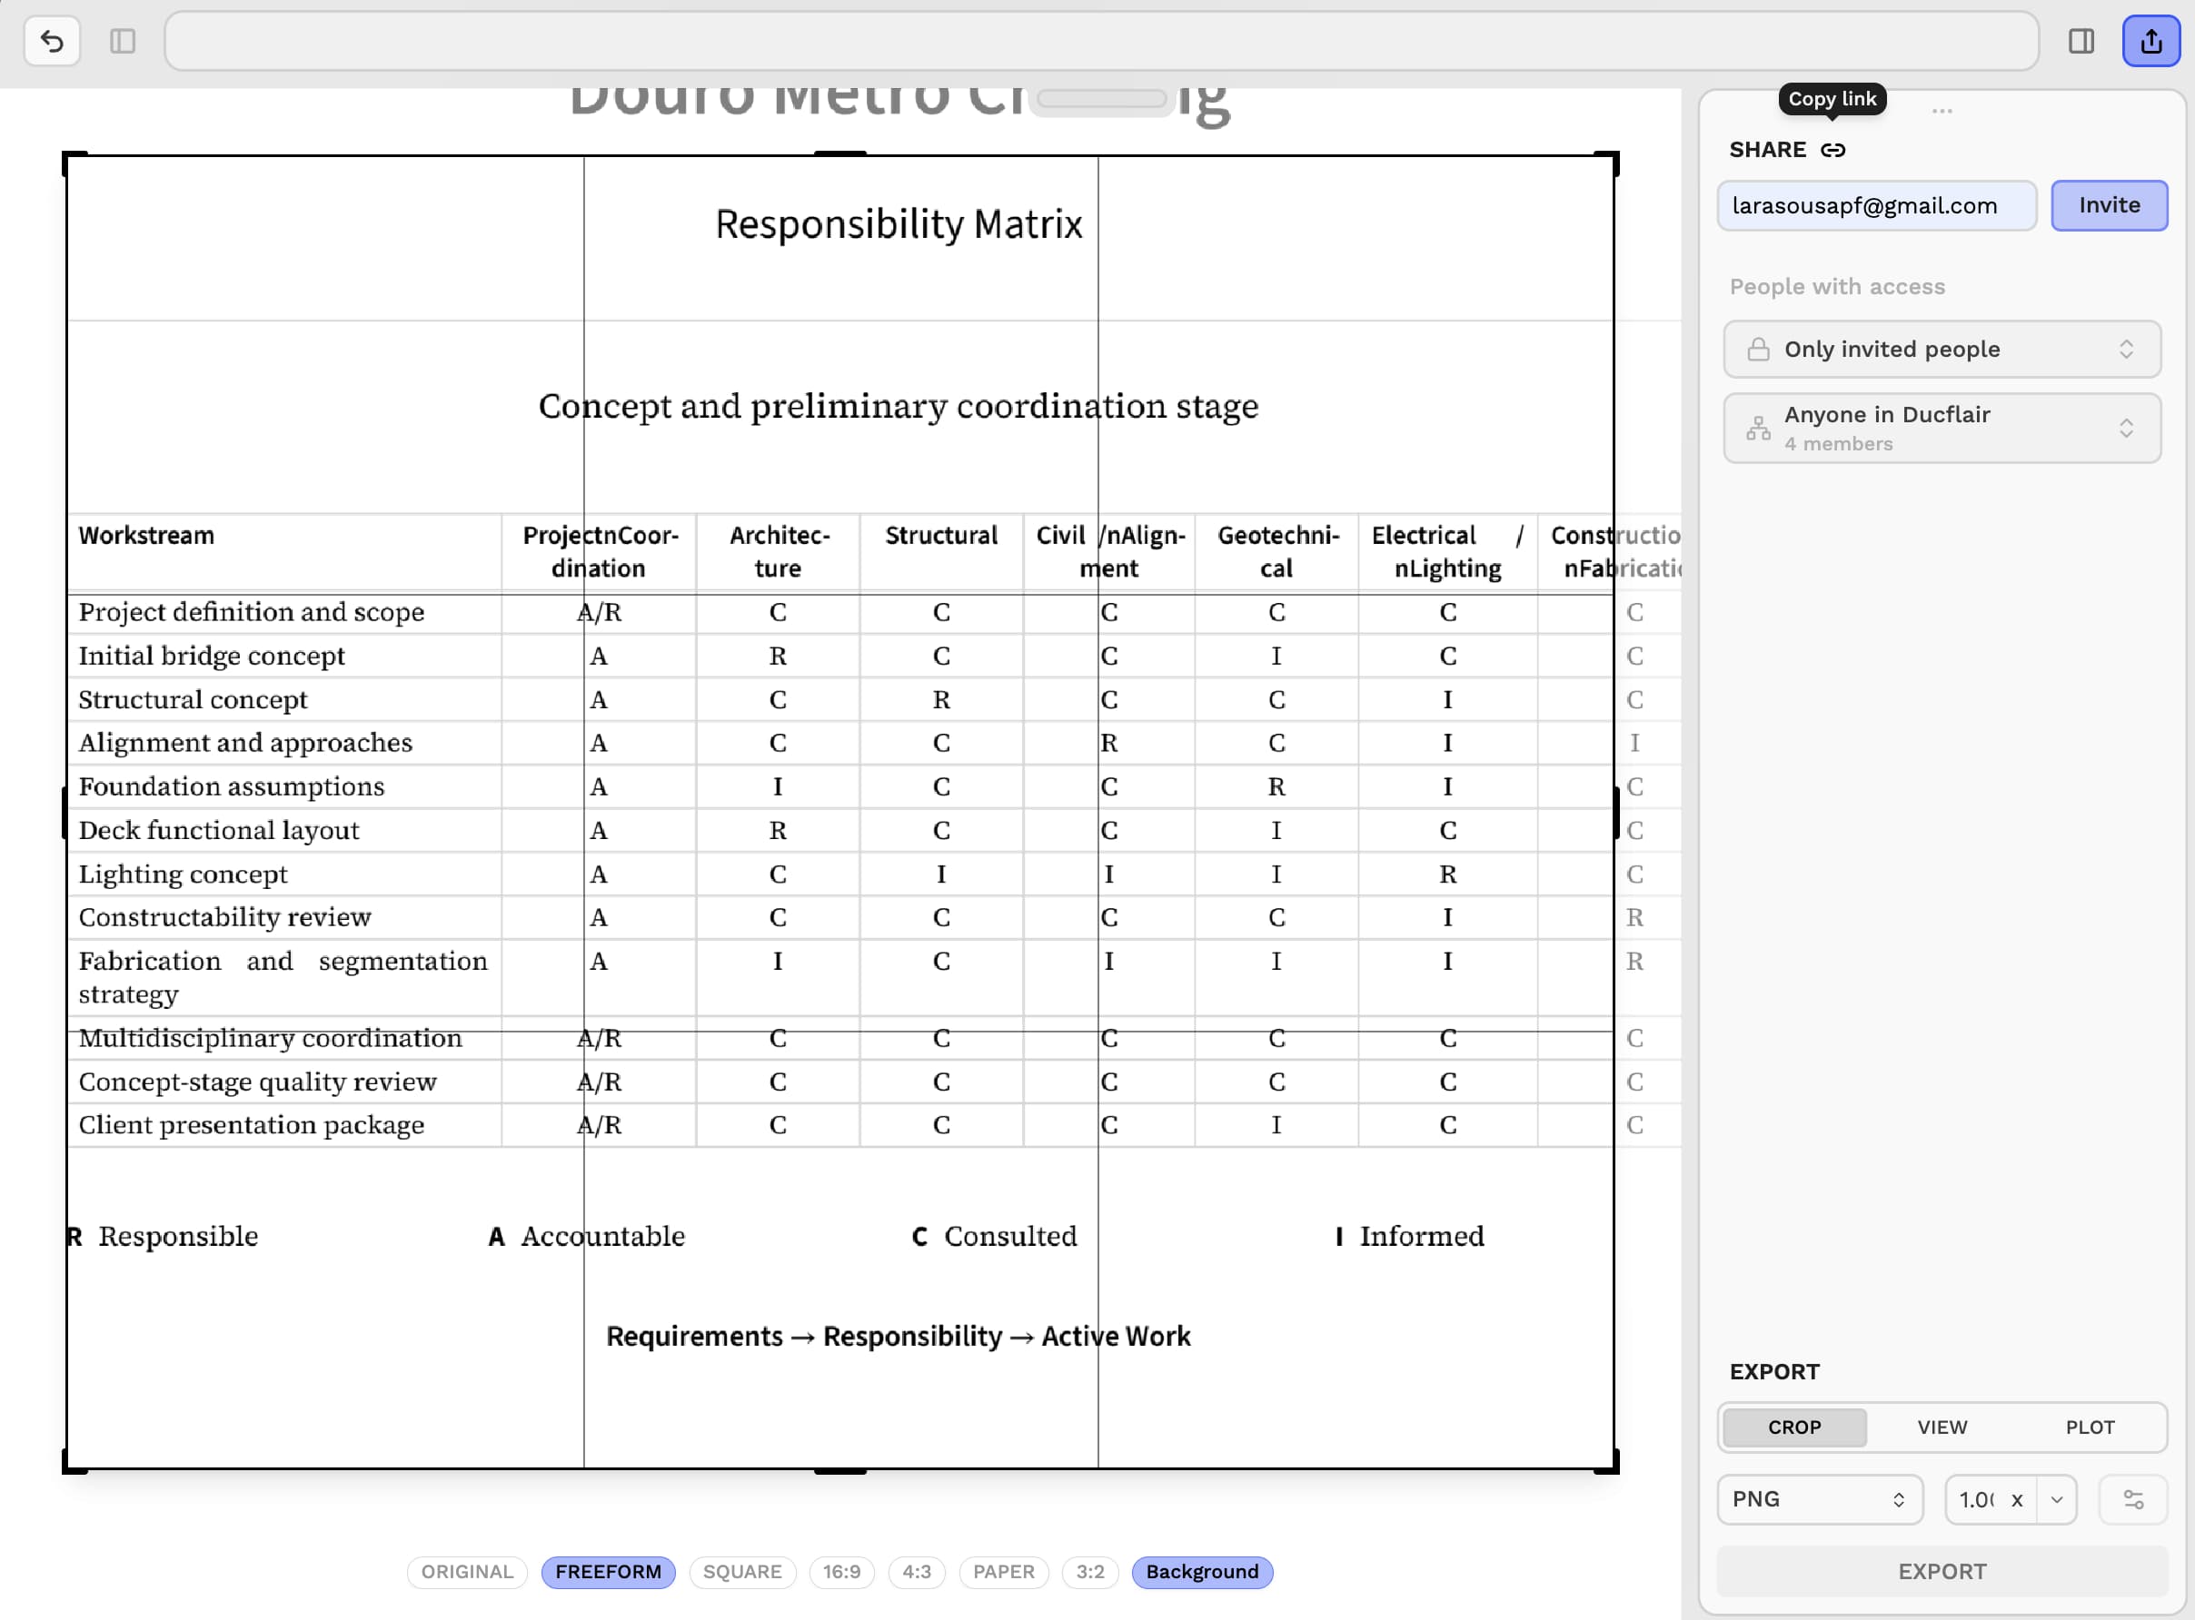
Task: Click the three dots above share panel
Action: click(1942, 111)
